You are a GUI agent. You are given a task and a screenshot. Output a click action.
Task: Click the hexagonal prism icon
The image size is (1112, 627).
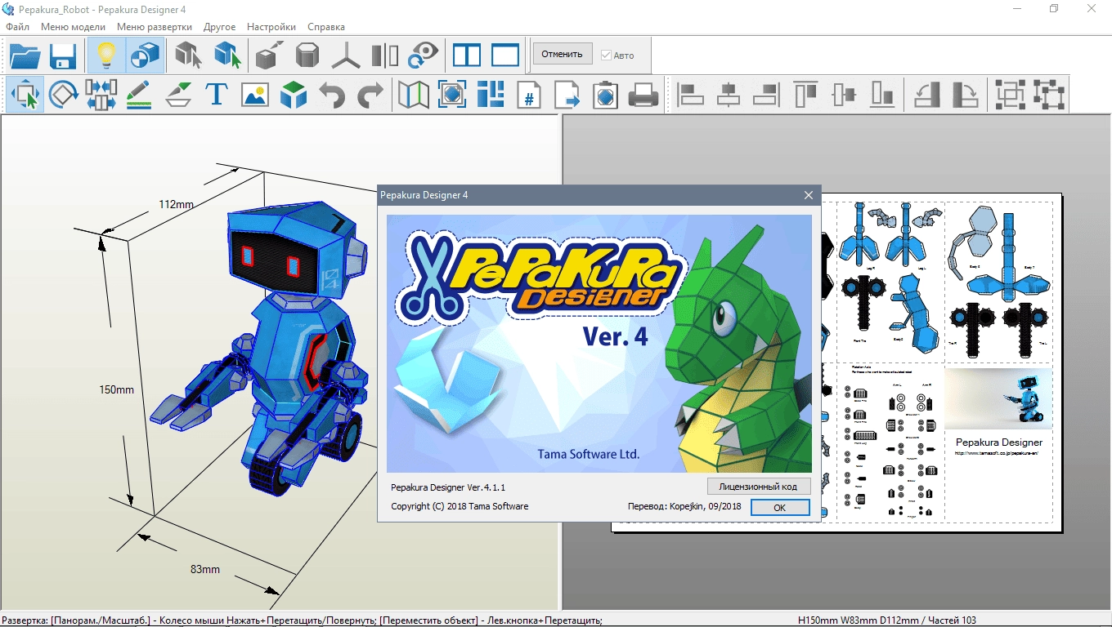(307, 56)
